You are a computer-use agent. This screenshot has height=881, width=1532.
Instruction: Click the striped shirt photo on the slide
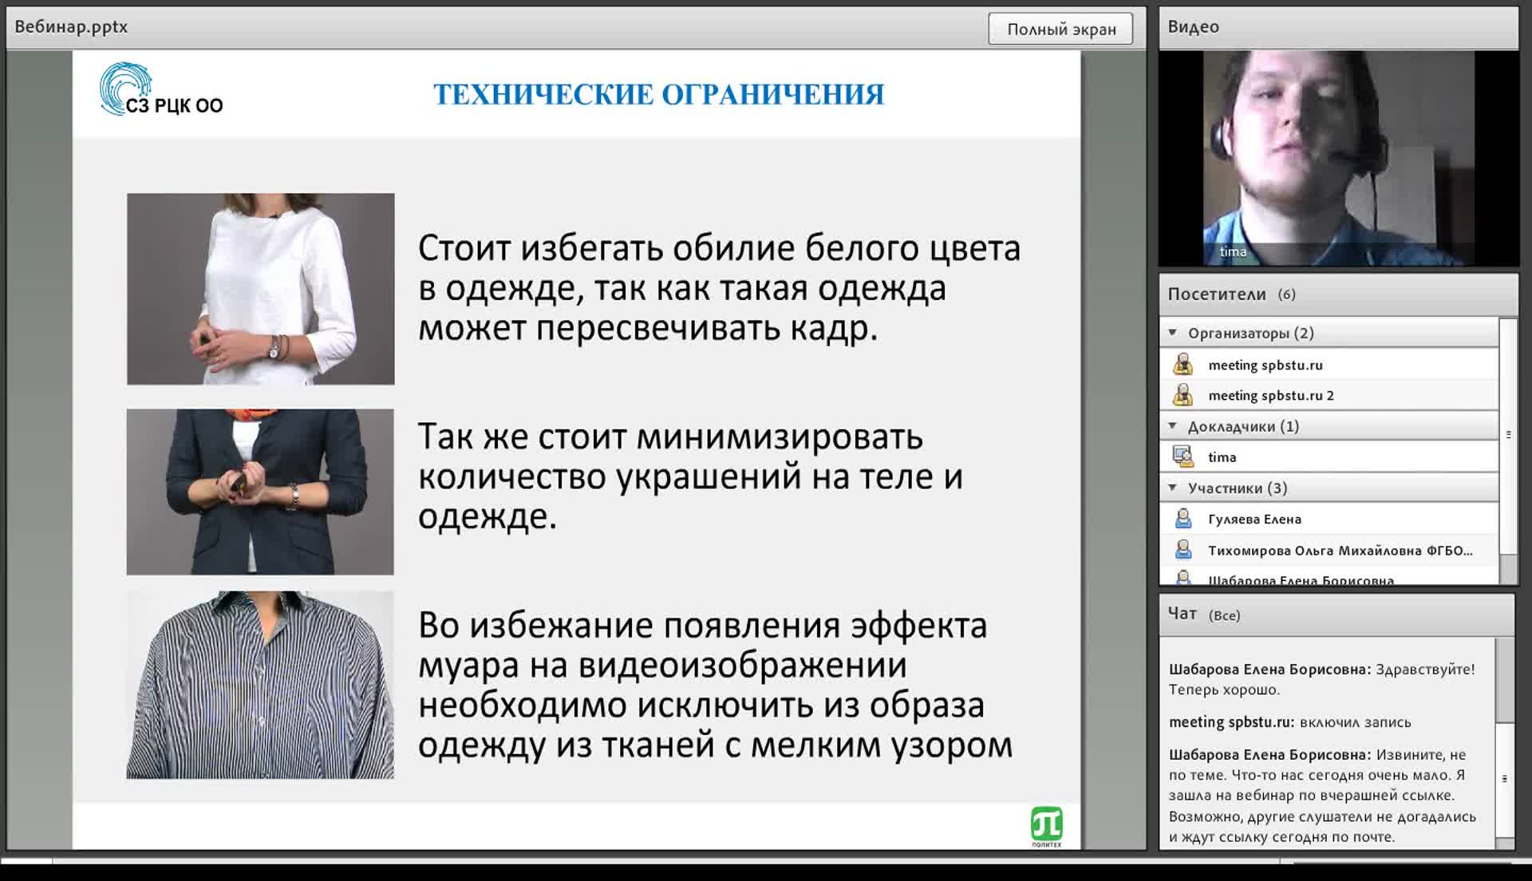[x=260, y=685]
